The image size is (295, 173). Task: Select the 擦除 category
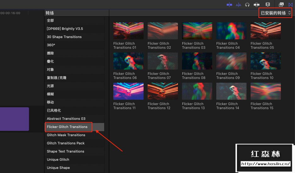coord(74,53)
